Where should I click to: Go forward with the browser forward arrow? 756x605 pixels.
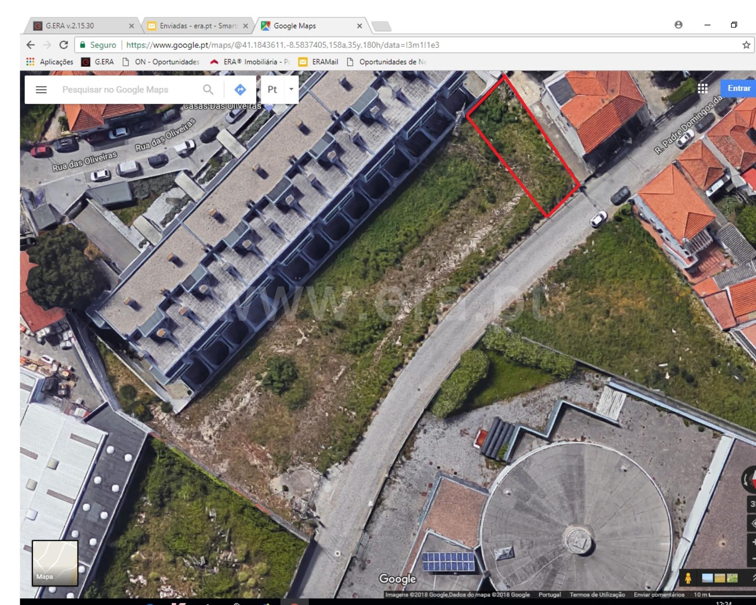[47, 45]
